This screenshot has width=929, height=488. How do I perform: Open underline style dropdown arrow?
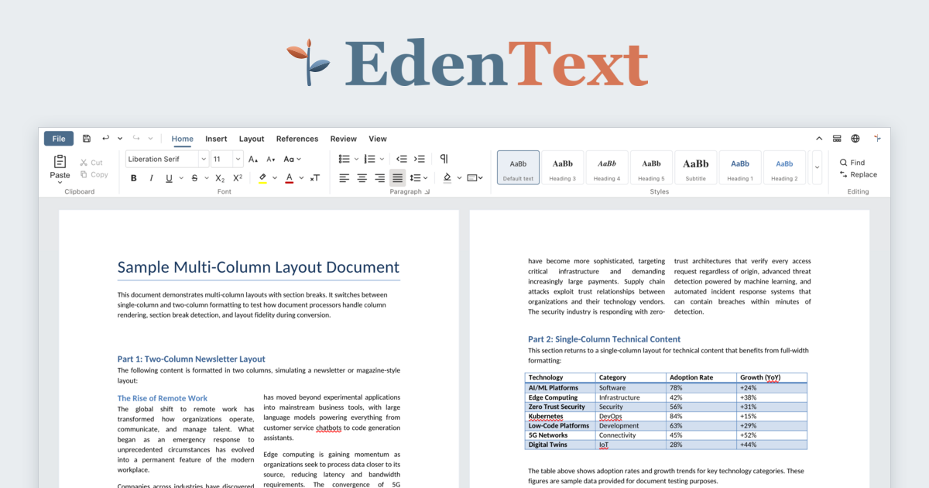tap(181, 178)
